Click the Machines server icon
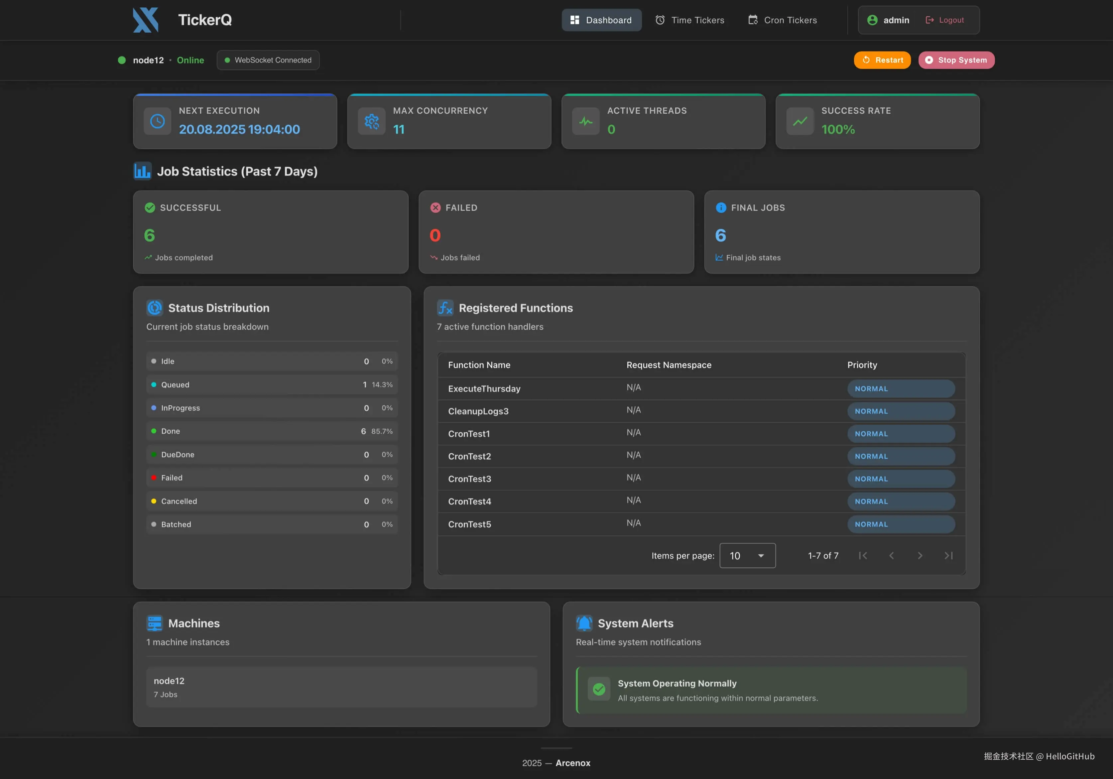1113x779 pixels. click(x=155, y=623)
